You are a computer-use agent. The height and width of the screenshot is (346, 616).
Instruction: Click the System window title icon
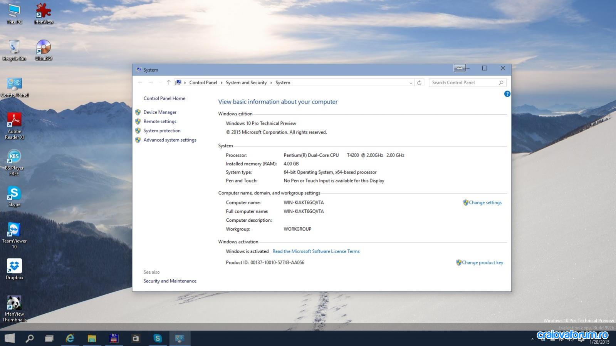click(x=138, y=70)
